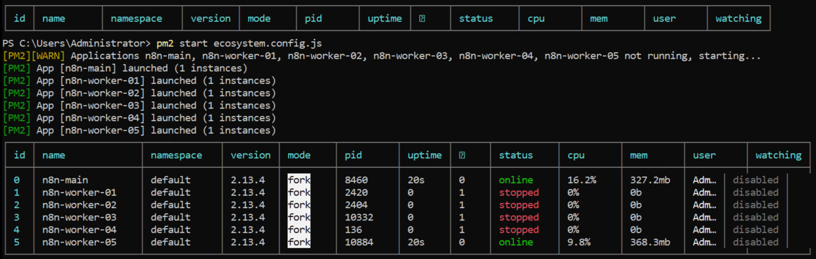816x259 pixels.
Task: Click the "n8n-worker-05" name cell in the process table
Action: [x=79, y=242]
